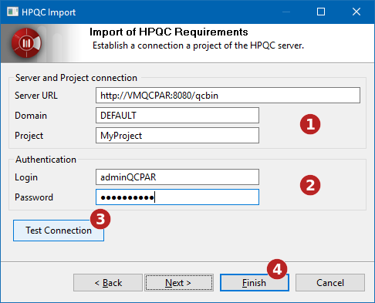Focus the Password input field
Viewport: 375px width, 303px height.
177,197
